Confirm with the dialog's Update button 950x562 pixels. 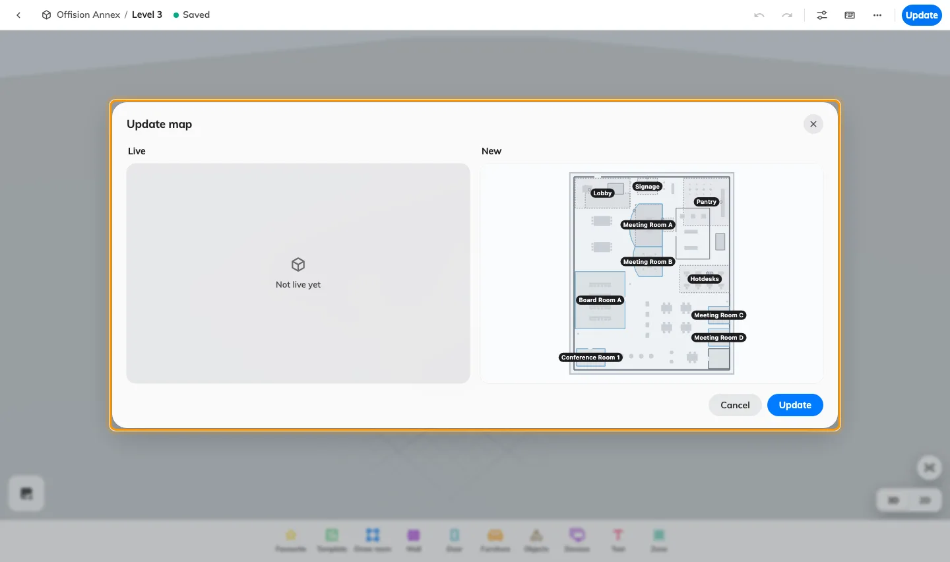coord(795,405)
